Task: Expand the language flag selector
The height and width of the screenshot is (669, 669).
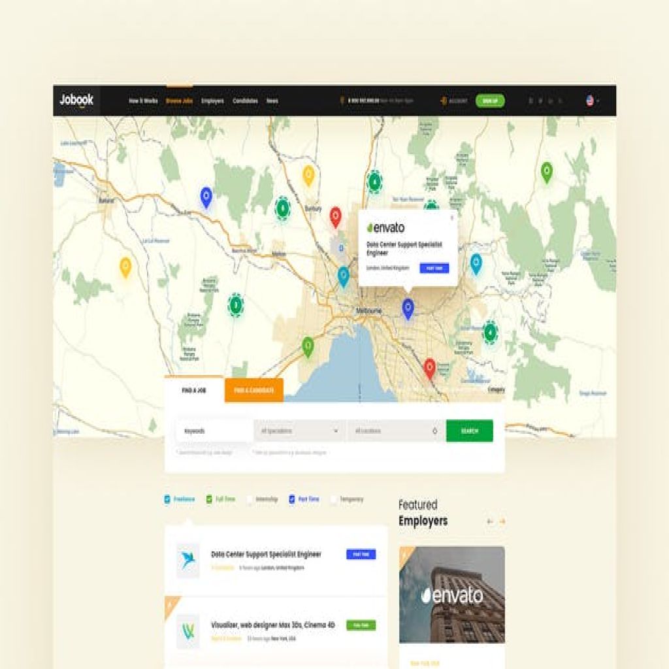Action: click(x=593, y=101)
